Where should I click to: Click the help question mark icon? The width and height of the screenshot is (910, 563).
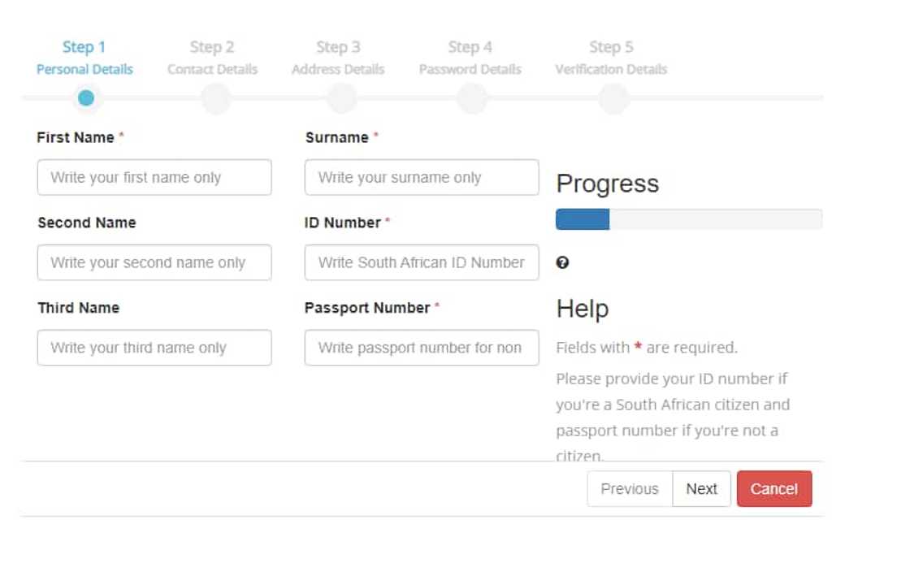click(562, 262)
